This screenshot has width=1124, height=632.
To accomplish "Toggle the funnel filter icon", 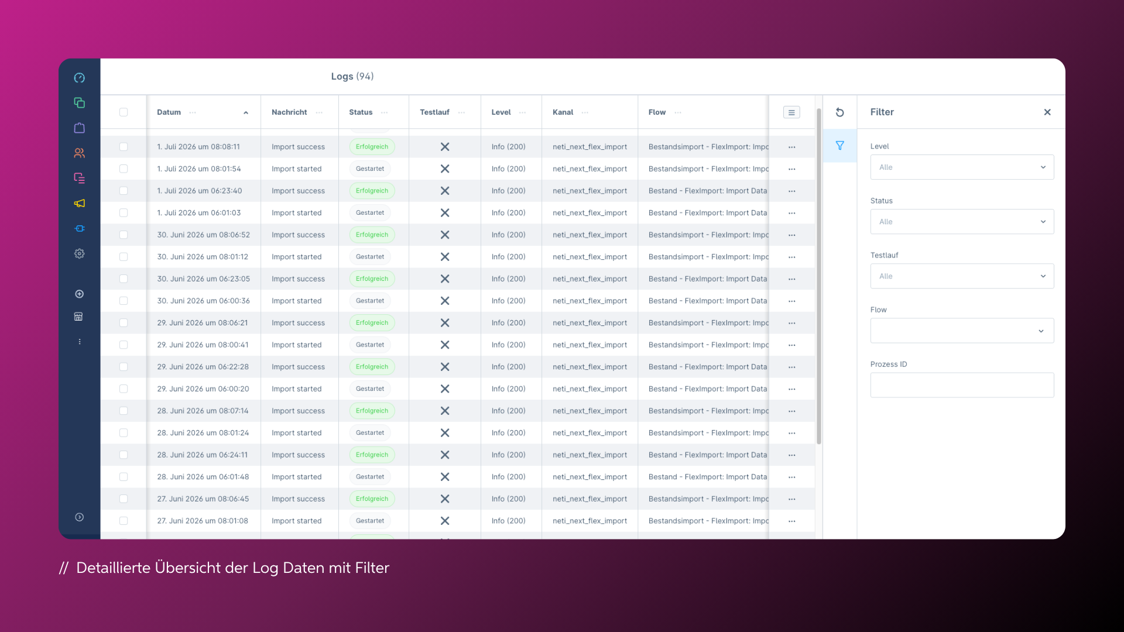I will [x=839, y=146].
